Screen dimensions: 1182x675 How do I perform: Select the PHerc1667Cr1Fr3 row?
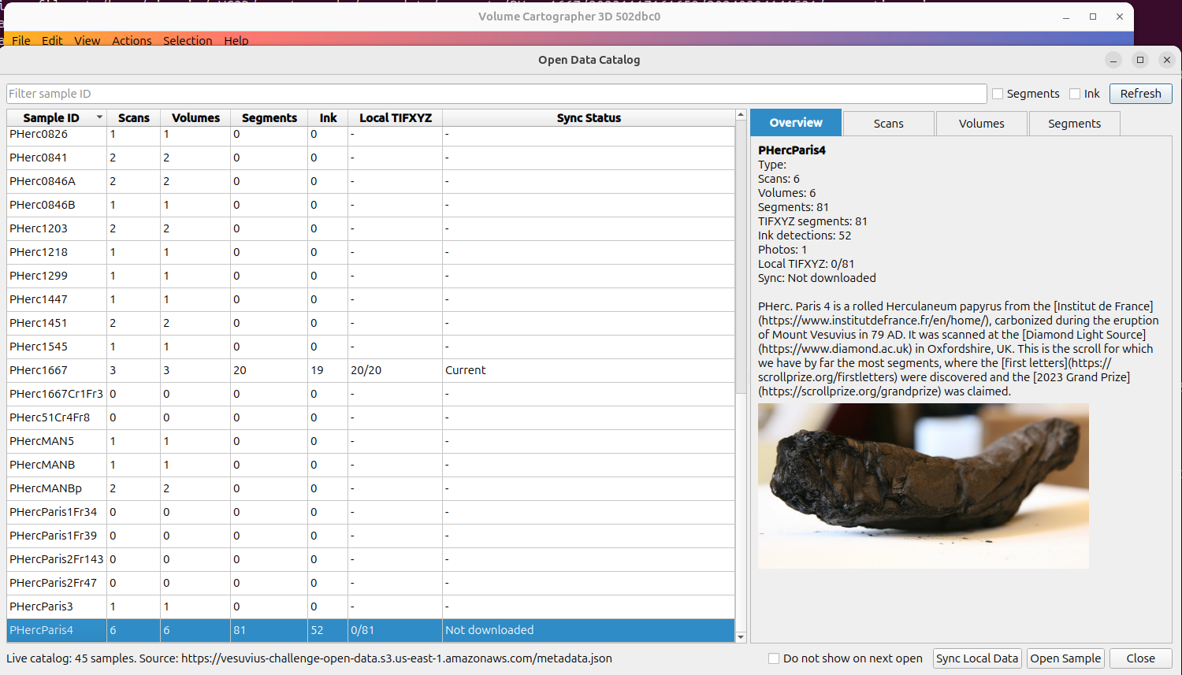click(371, 394)
